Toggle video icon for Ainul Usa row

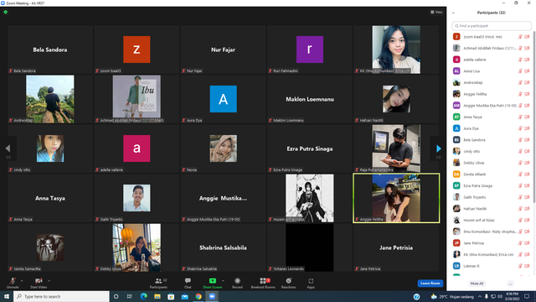point(527,70)
